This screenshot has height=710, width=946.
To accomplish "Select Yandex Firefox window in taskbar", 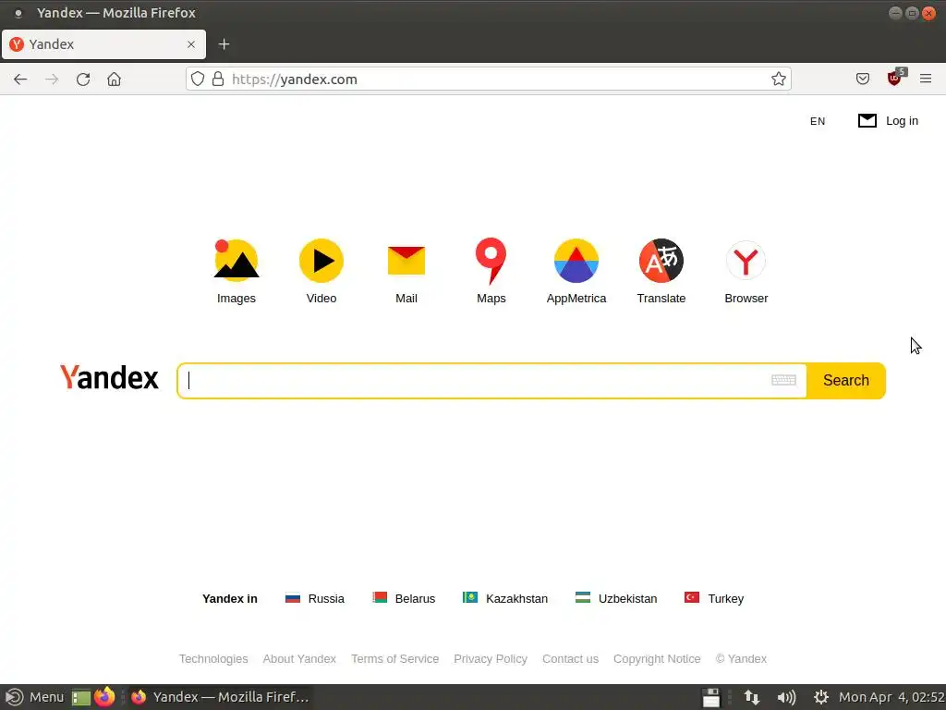I will [x=220, y=697].
